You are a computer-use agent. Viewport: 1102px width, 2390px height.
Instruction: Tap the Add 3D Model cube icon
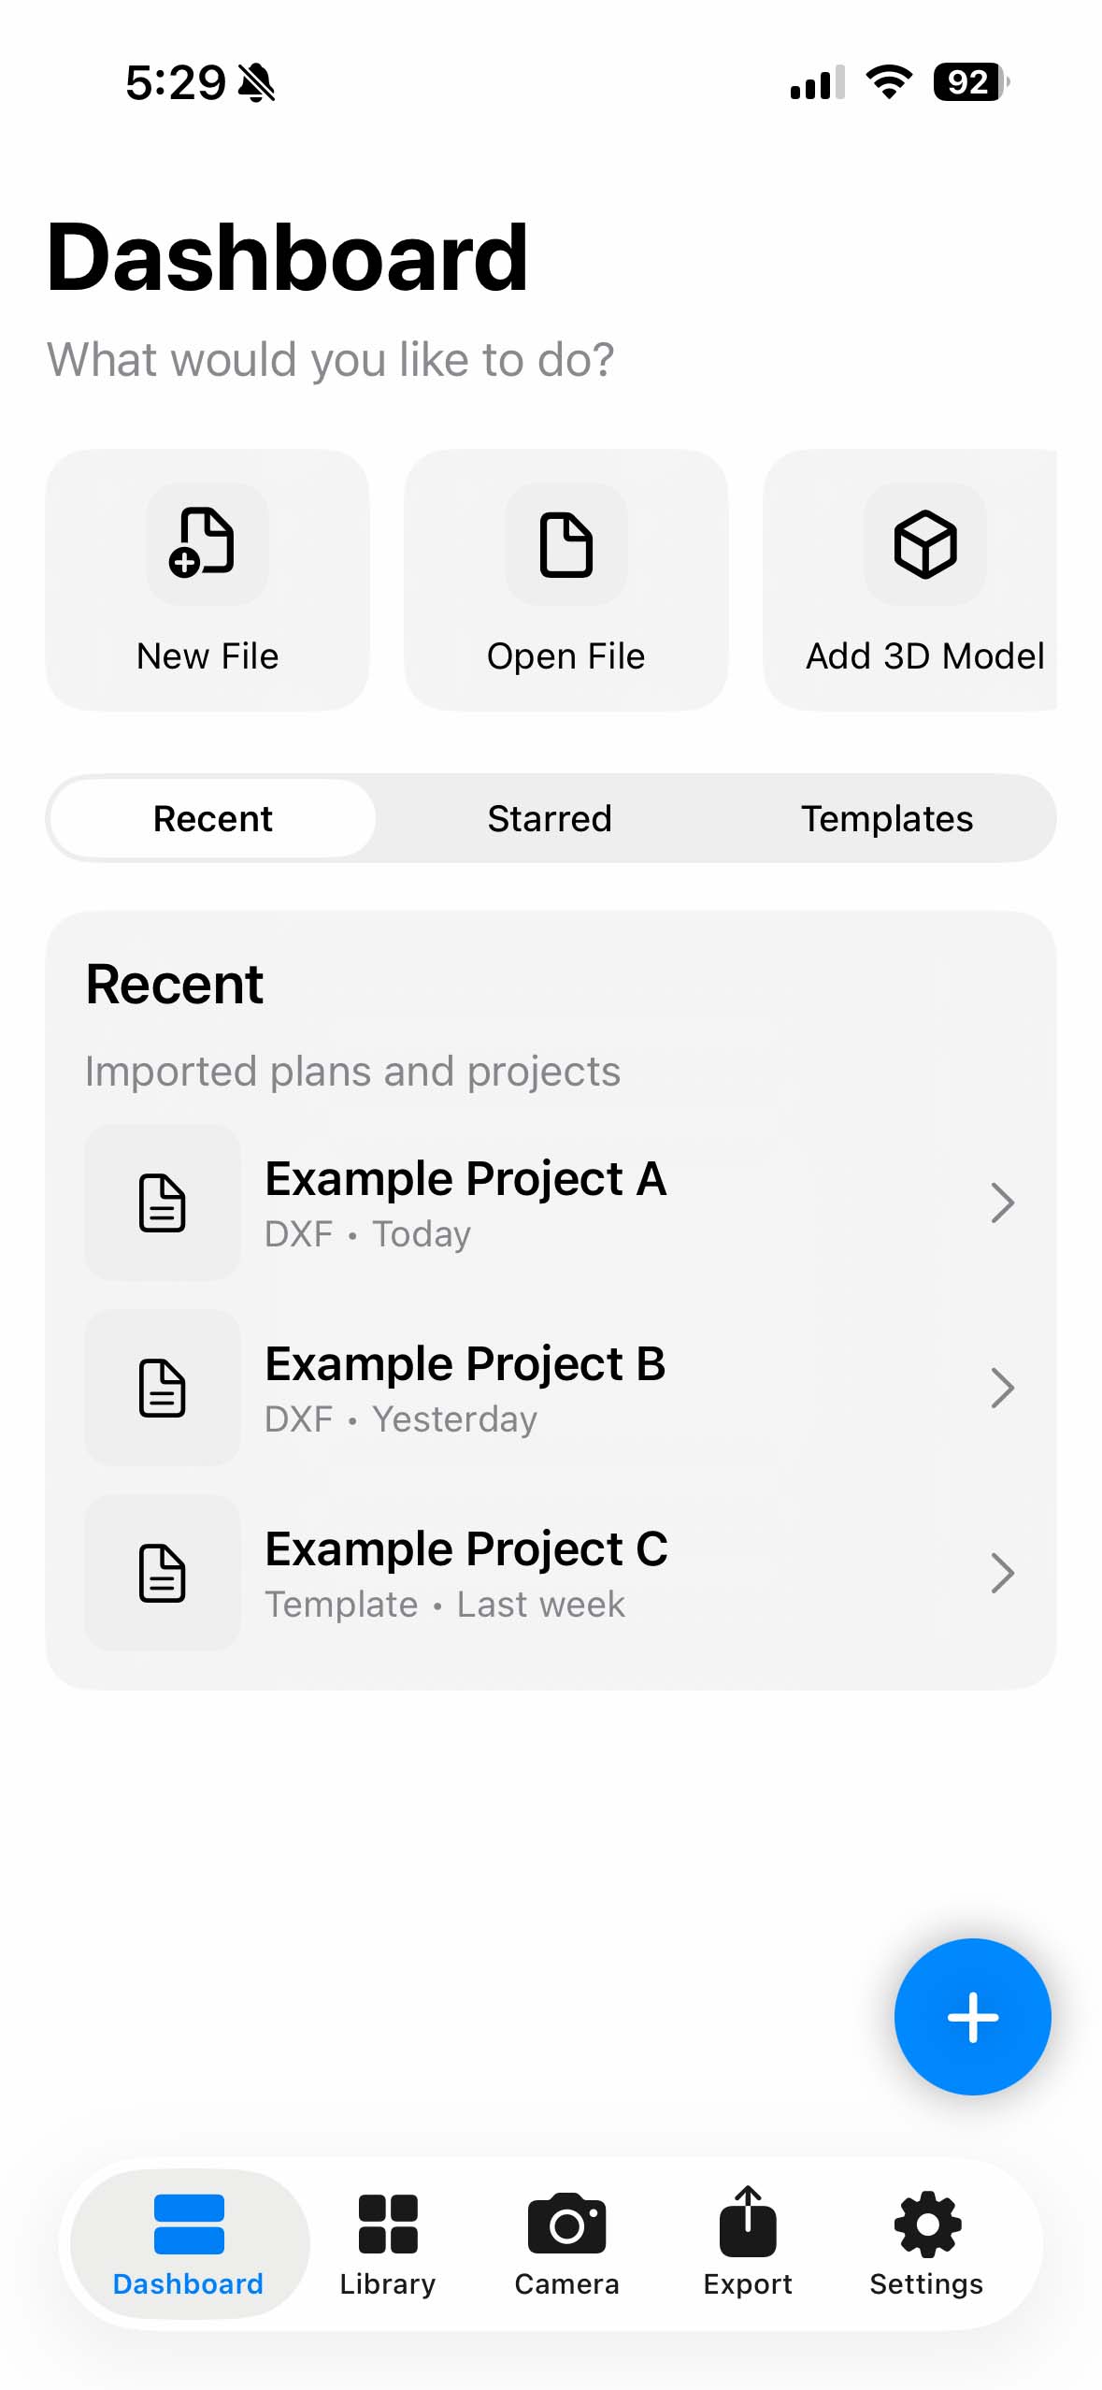point(924,543)
